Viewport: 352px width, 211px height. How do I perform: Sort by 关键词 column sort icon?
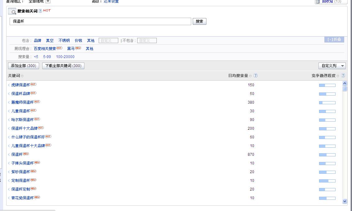pos(22,76)
